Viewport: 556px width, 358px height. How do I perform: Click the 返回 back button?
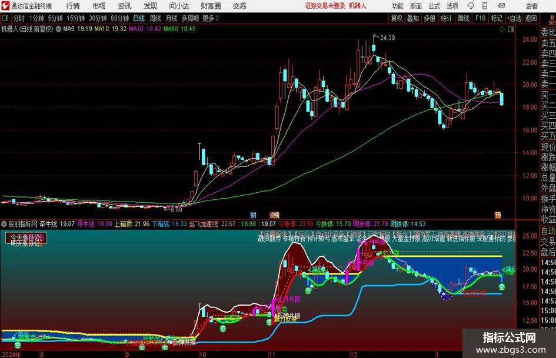click(x=531, y=18)
